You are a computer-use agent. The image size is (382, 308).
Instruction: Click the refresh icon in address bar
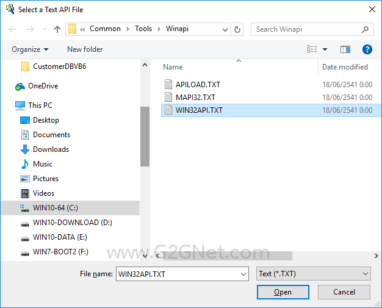pyautogui.click(x=237, y=29)
